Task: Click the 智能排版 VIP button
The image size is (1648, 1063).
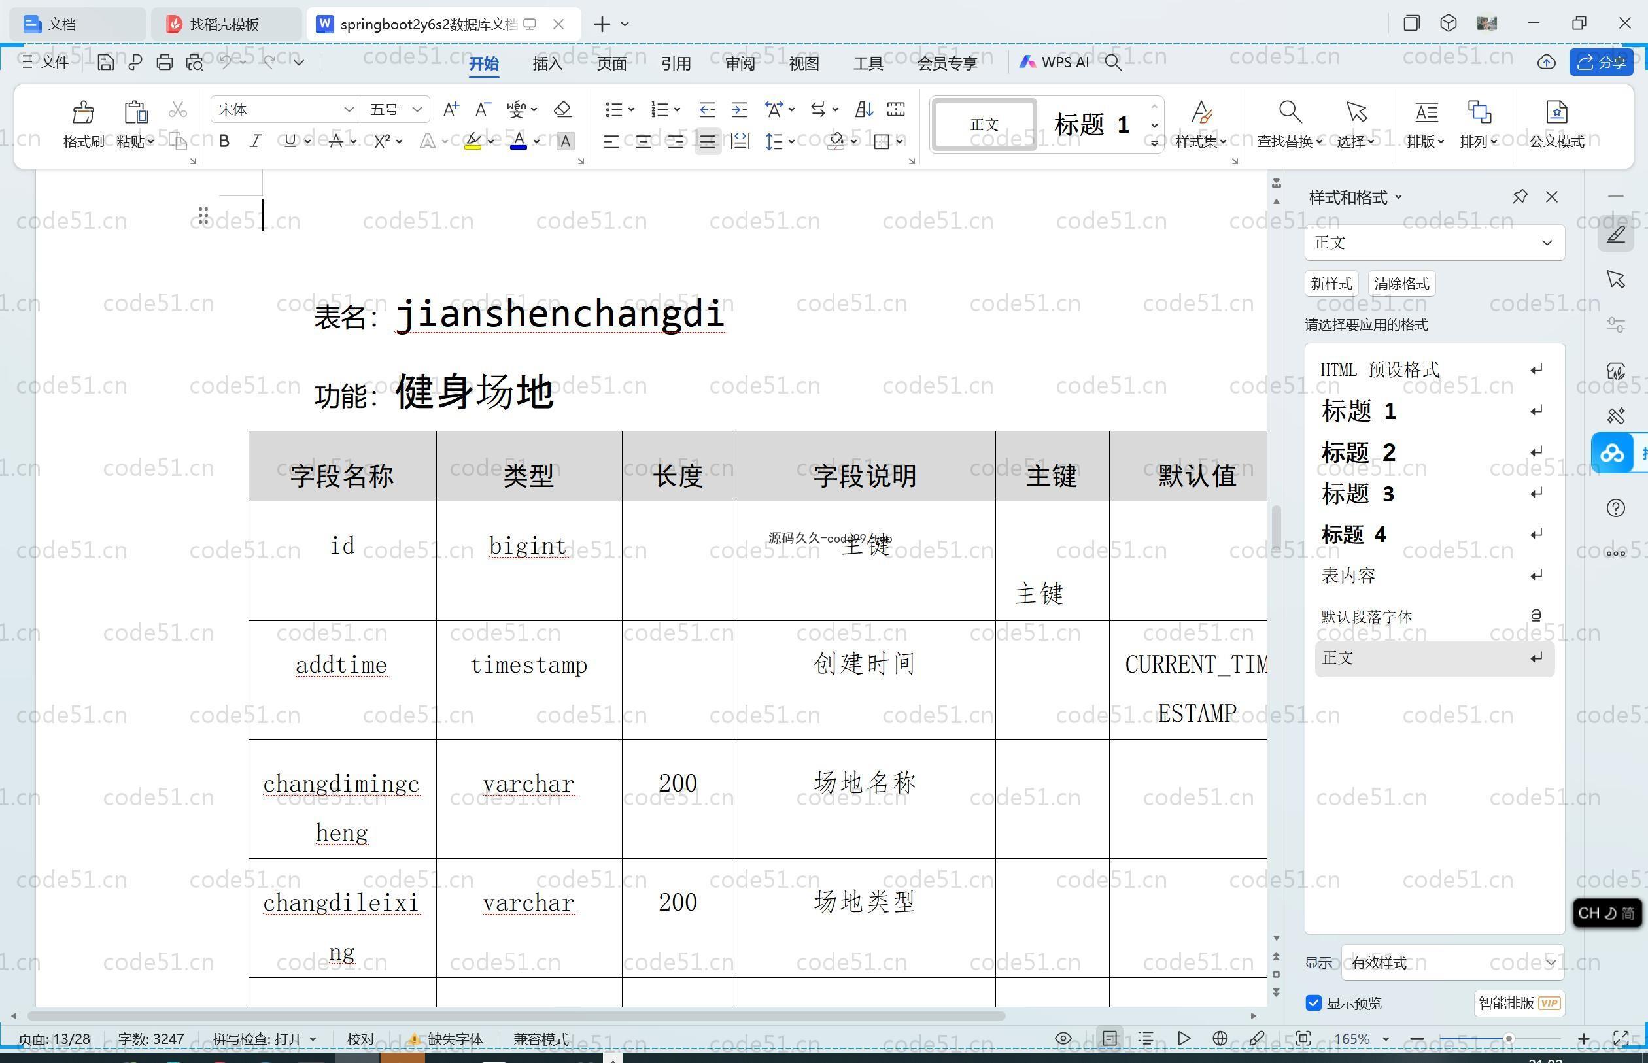Action: point(1519,1002)
